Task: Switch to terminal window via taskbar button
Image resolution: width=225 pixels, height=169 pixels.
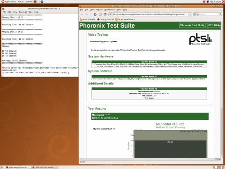Action: [18, 167]
